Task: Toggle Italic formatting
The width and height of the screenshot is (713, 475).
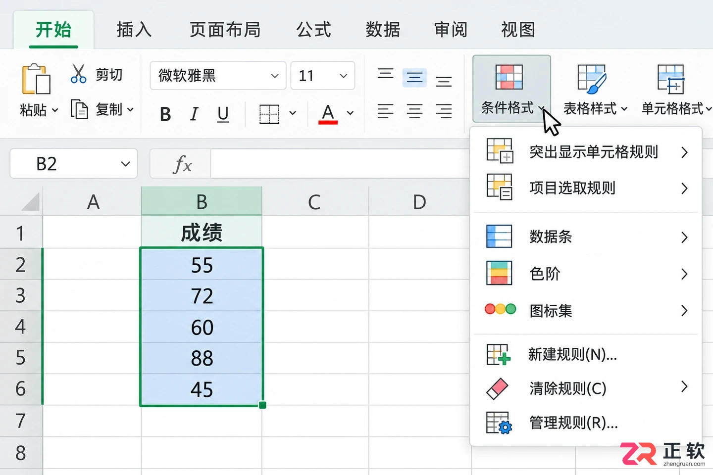Action: pos(194,114)
